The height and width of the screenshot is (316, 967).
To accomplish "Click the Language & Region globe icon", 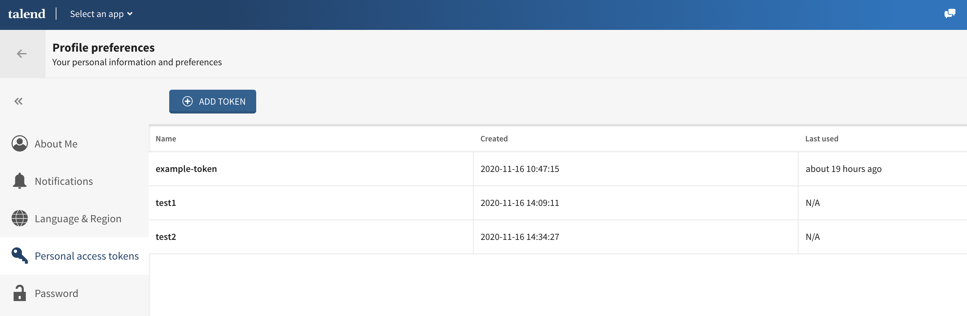I will click(19, 218).
